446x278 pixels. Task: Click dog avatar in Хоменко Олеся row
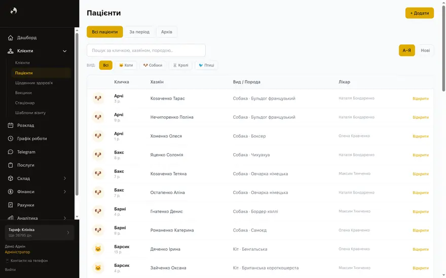pos(98,136)
